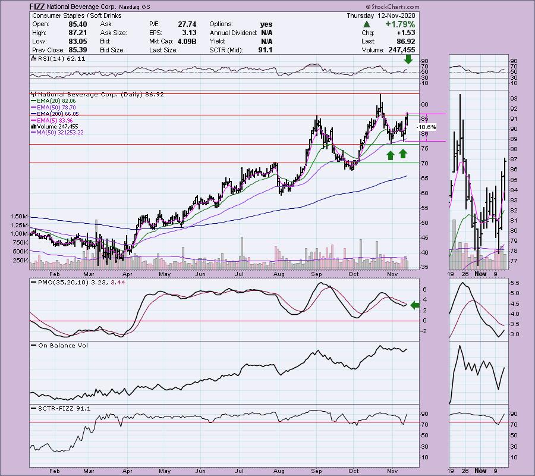Click the green up-triangle beside +1.79%

[366, 24]
